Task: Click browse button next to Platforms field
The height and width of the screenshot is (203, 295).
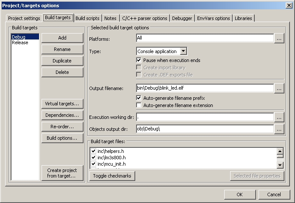Action: 278,39
